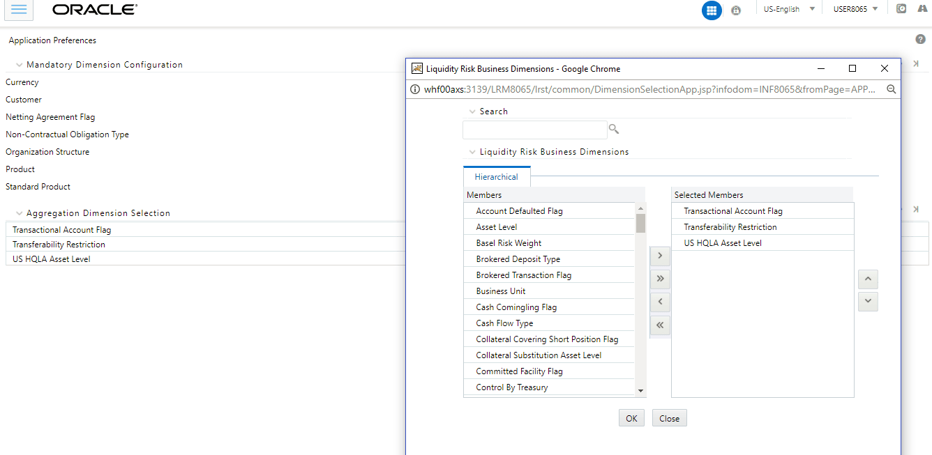
Task: Click the search magnifier icon in popup
Action: [x=614, y=129]
